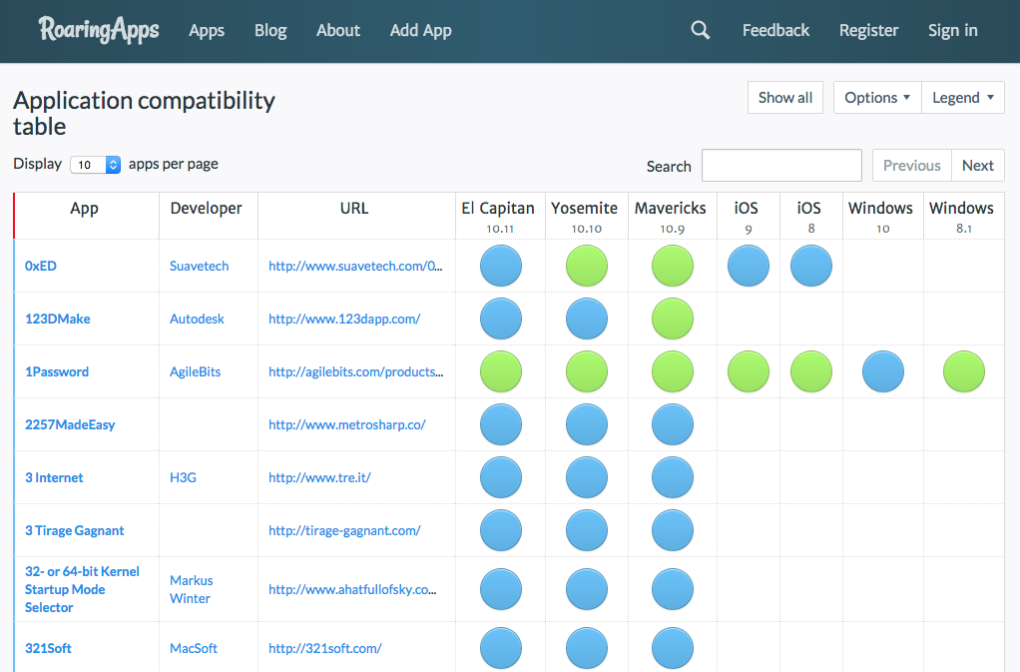Click 1Password iOS 9 green circle

(x=749, y=371)
